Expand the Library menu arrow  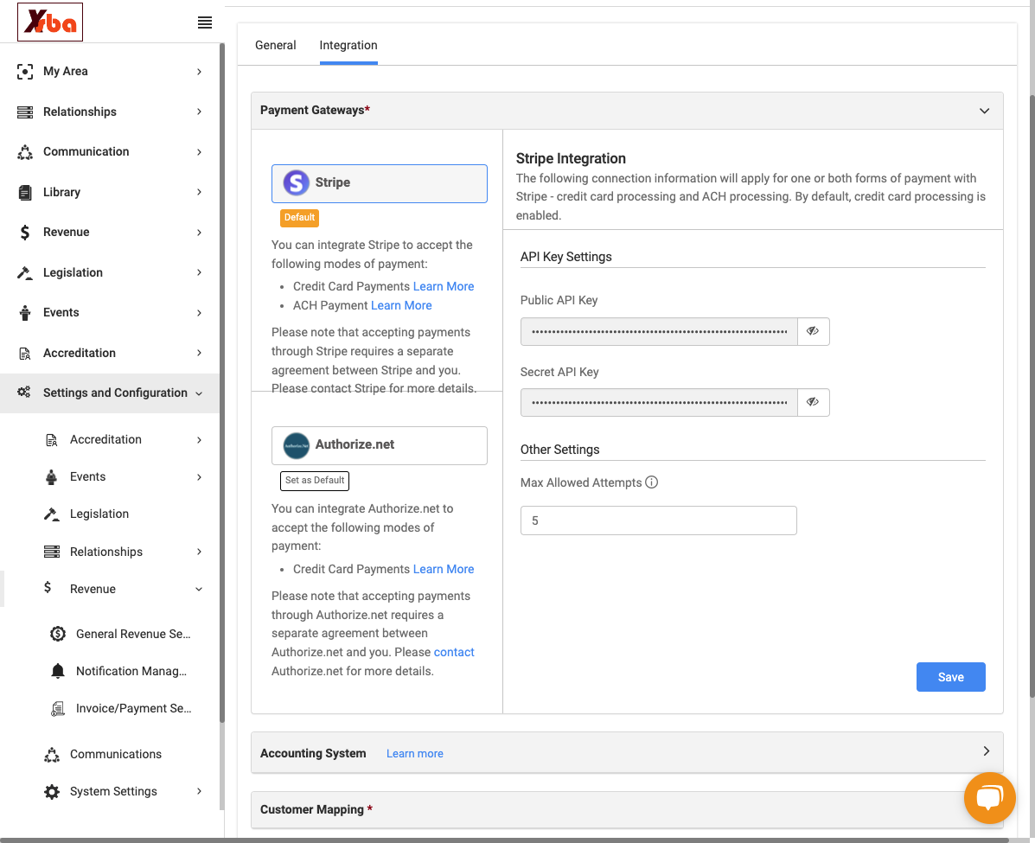[200, 192]
